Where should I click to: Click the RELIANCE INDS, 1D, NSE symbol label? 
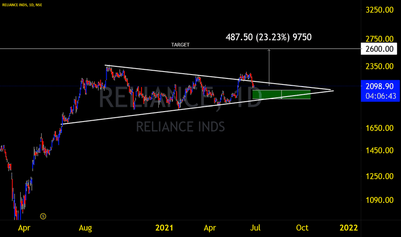pyautogui.click(x=22, y=5)
